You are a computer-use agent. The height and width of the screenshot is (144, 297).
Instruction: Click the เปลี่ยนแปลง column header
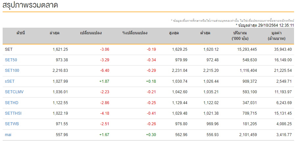tap(91, 33)
